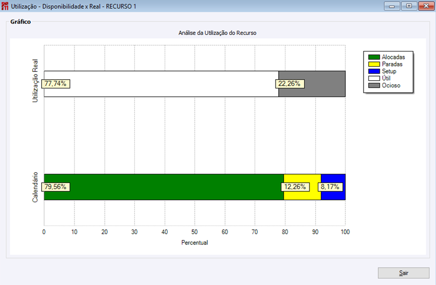The width and height of the screenshot is (436, 285).
Task: Select the white Útil bar segment
Action: coord(161,84)
